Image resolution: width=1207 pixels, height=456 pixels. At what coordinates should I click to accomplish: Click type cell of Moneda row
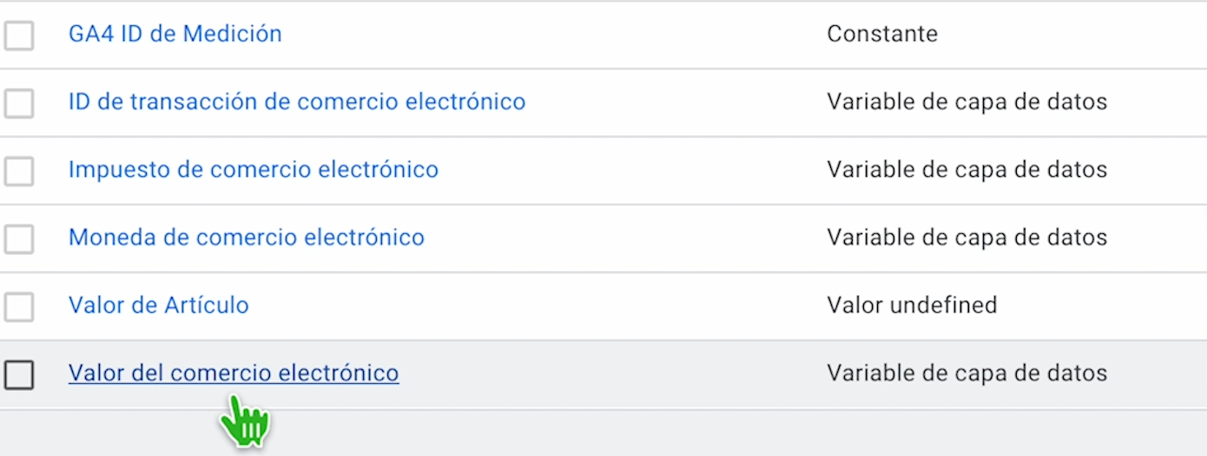(967, 237)
